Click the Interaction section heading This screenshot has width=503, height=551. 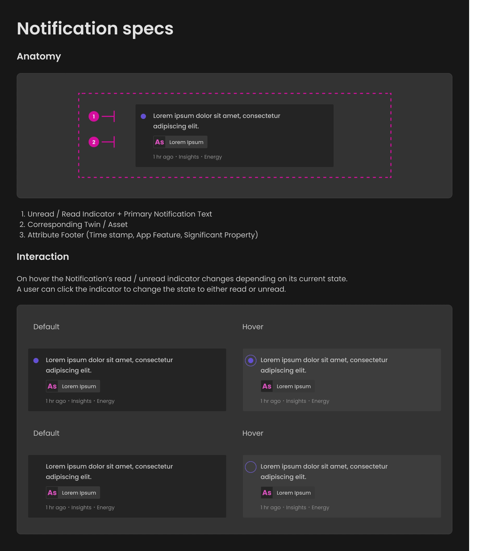(43, 257)
